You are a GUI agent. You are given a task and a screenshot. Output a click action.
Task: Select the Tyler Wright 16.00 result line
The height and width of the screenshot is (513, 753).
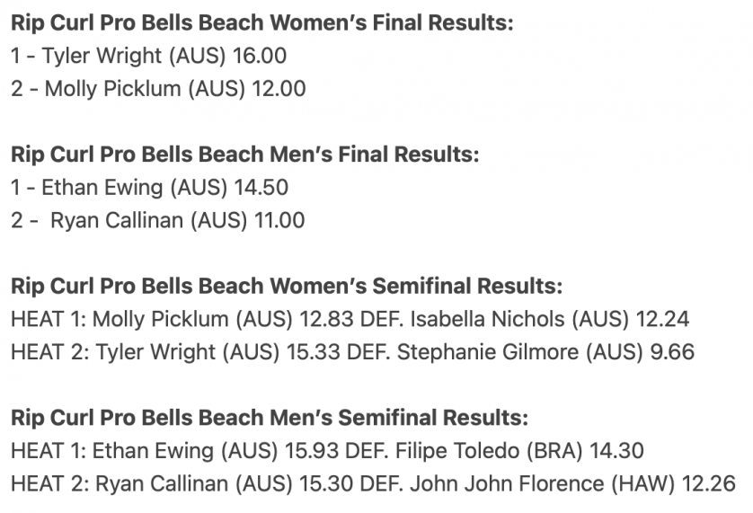(149, 56)
